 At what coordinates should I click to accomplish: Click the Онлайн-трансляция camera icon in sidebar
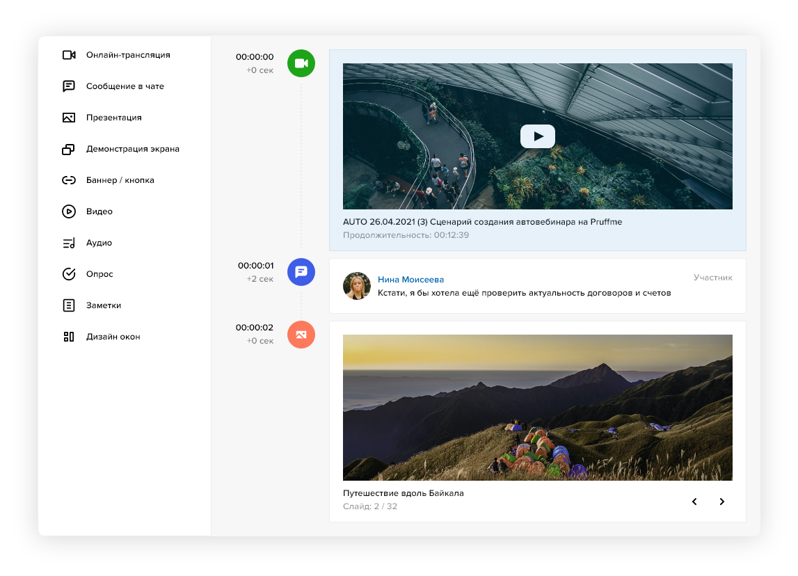coord(68,55)
